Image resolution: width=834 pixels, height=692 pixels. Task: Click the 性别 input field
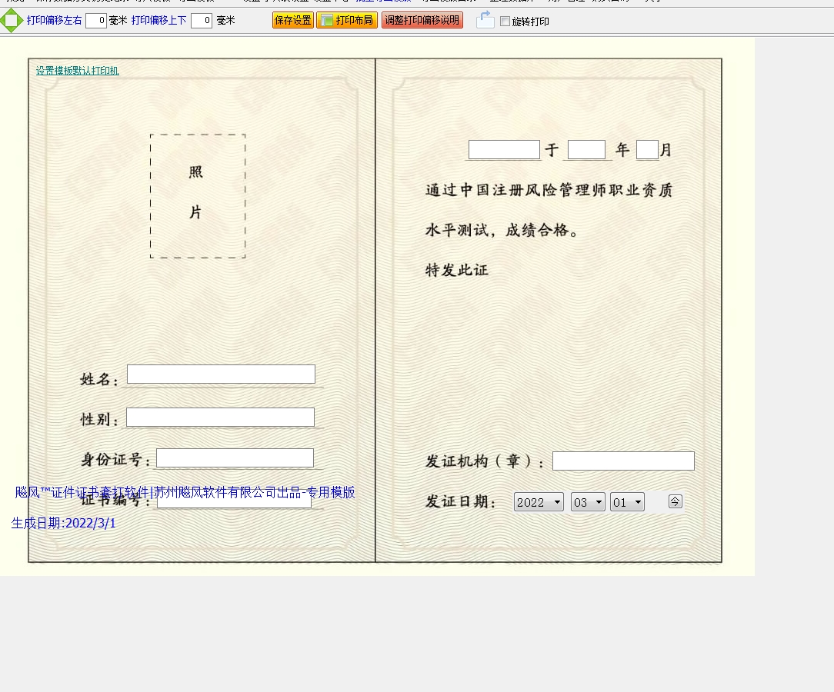[220, 417]
